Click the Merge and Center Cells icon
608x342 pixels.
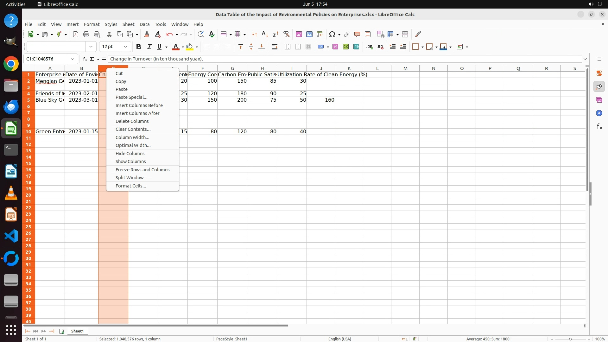tap(288, 47)
